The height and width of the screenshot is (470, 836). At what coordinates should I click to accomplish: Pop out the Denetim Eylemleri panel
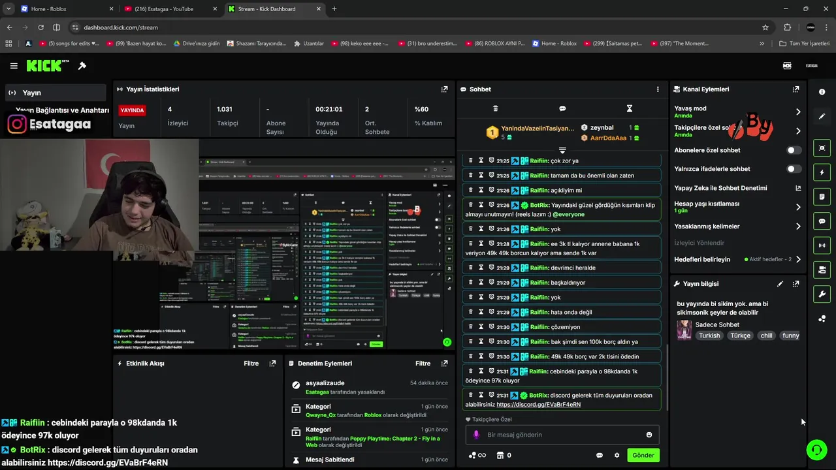click(x=444, y=364)
